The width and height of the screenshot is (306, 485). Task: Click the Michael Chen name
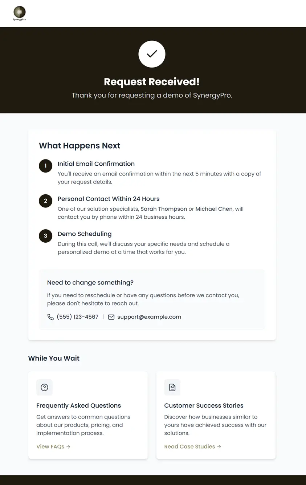click(214, 209)
